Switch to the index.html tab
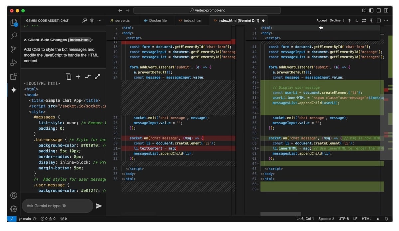The image size is (399, 231). [192, 20]
